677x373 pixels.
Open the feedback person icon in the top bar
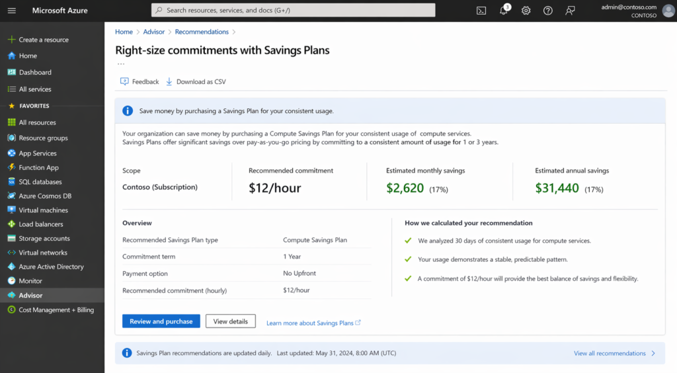[x=570, y=11]
